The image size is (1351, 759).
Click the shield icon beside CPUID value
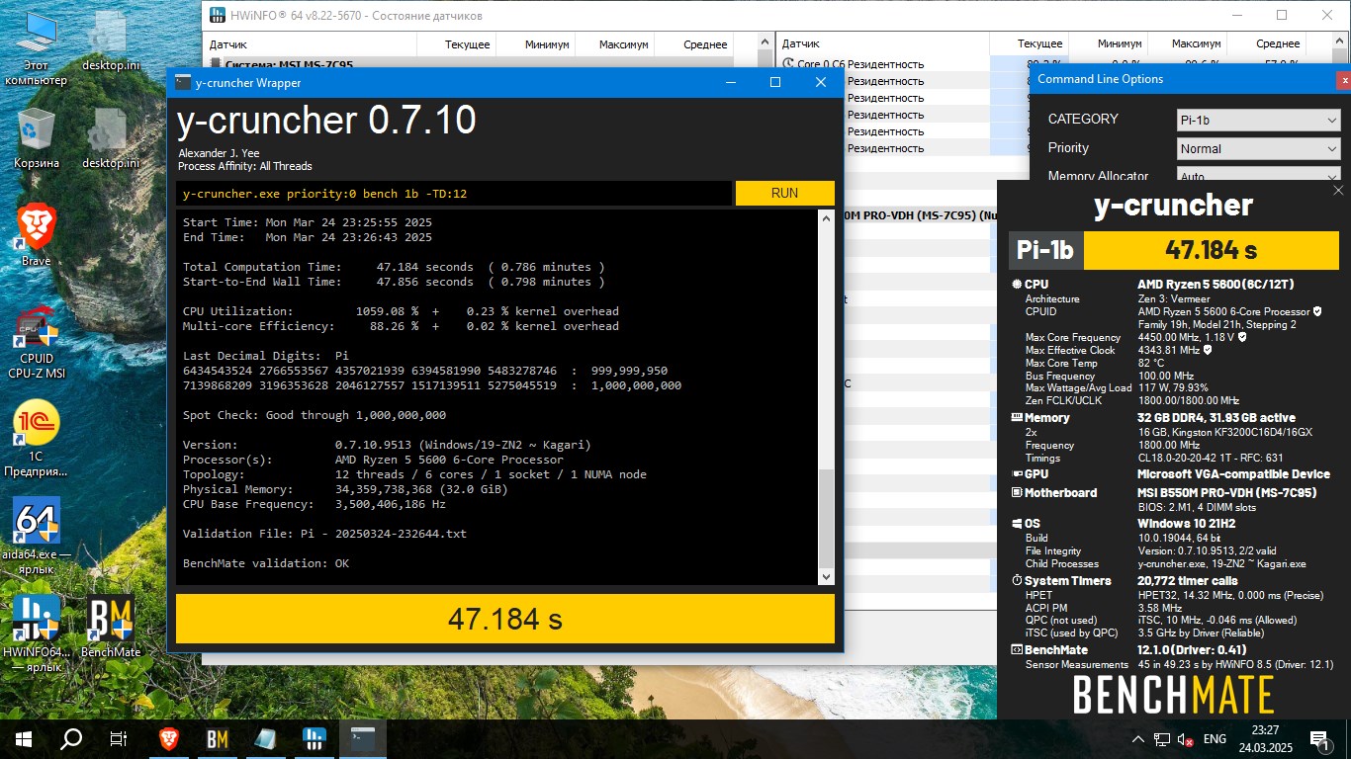1316,311
